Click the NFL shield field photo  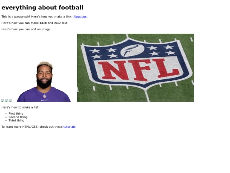point(135,68)
